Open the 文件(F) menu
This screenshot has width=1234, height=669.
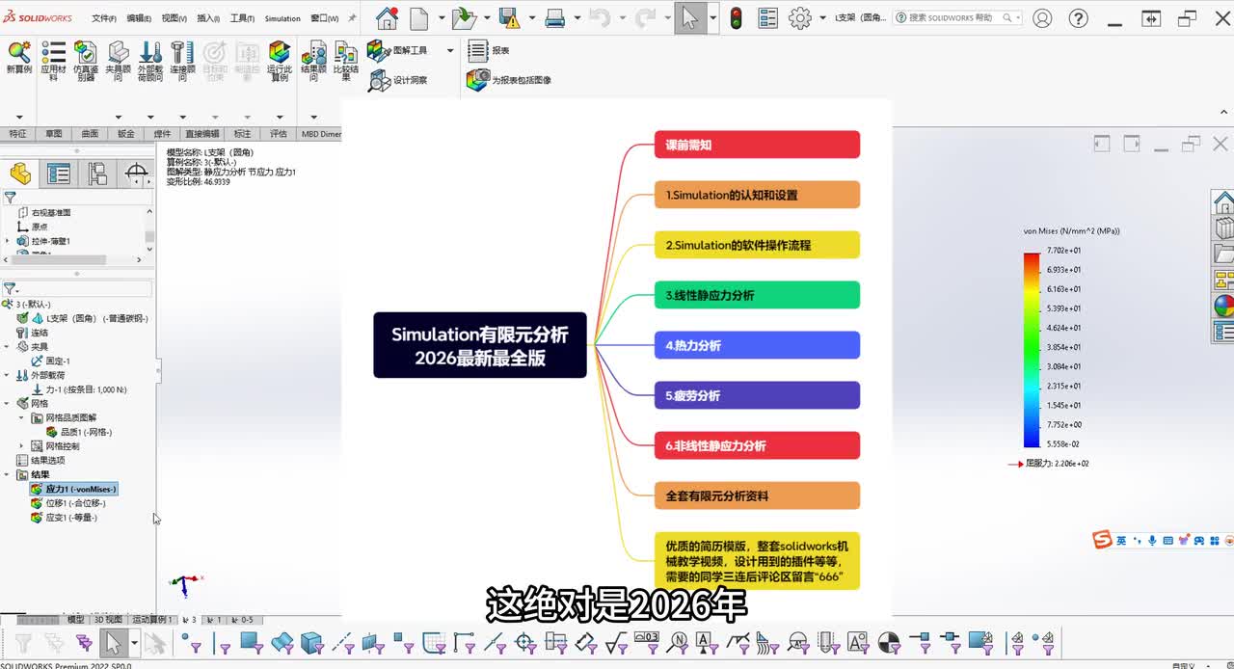pyautogui.click(x=103, y=18)
